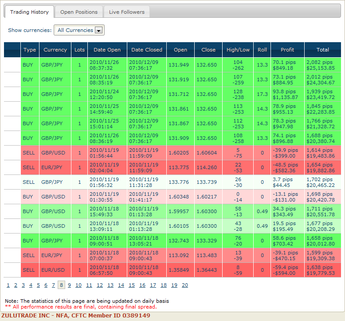Click the open price 1.59957 cell
The height and width of the screenshot is (321, 345).
(x=180, y=211)
